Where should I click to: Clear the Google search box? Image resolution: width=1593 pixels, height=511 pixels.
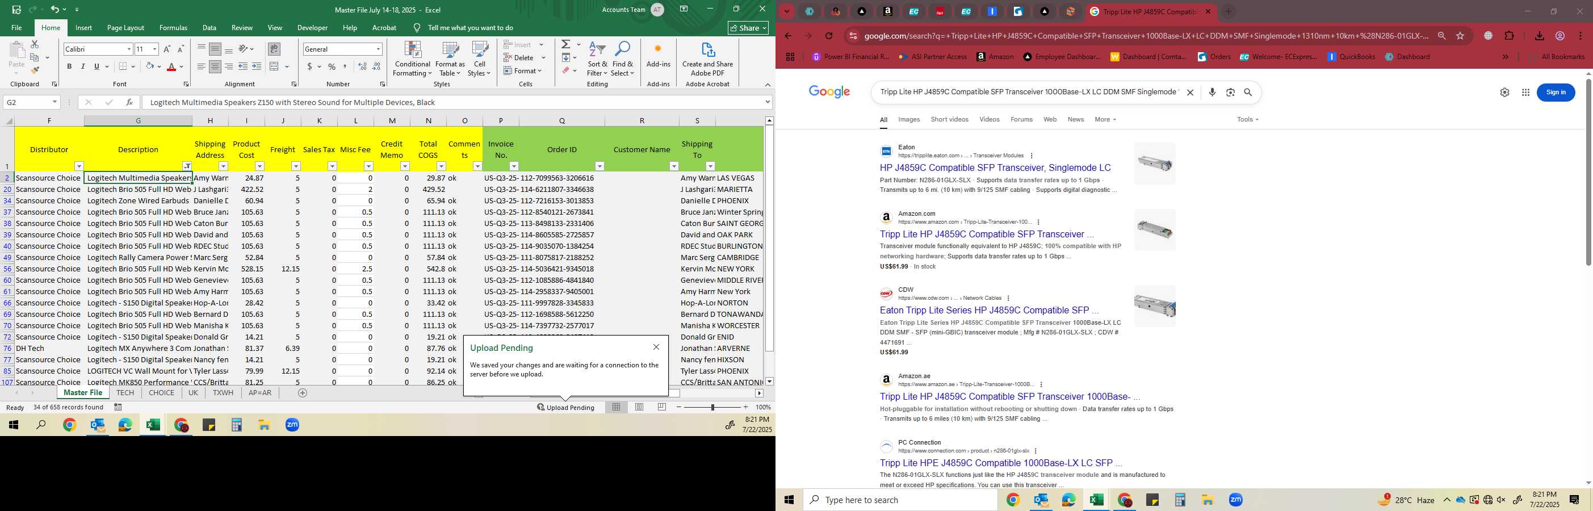1189,92
